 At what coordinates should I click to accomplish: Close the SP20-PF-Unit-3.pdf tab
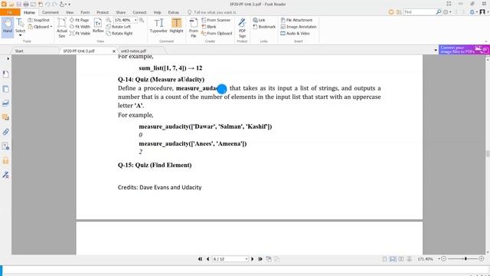pos(114,51)
